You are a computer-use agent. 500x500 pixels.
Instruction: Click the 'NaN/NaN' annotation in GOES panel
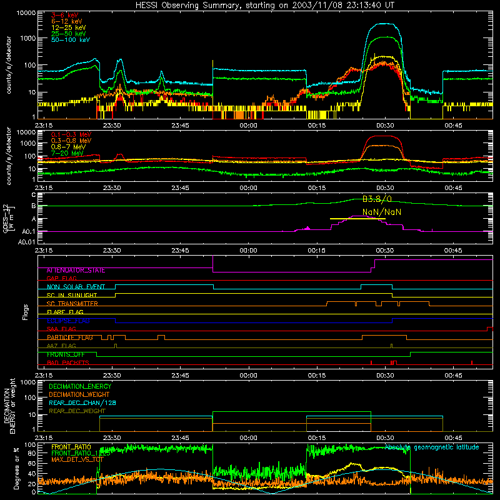pos(382,212)
